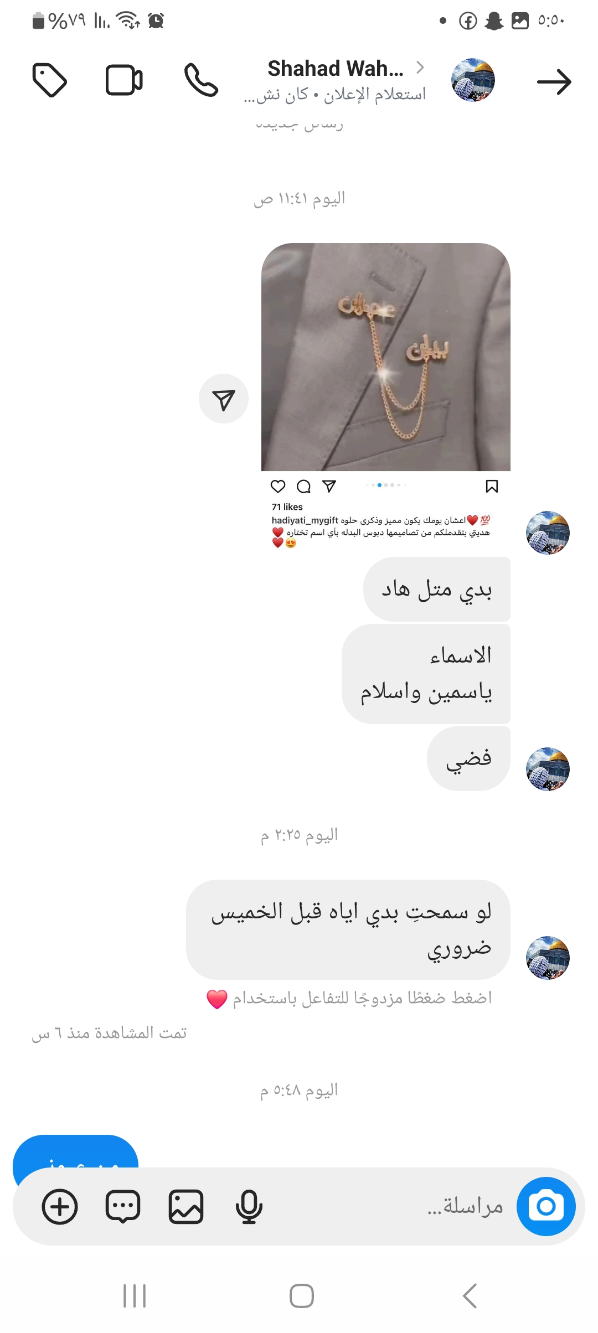598x1333 pixels.
Task: Go back using the arrow in header
Action: pos(554,82)
